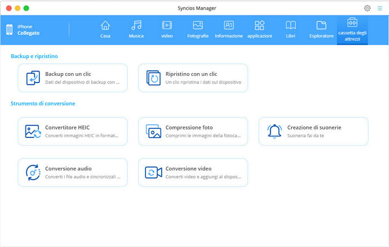Open the applicazioni grid icon
This screenshot has width=389, height=247.
260,25
